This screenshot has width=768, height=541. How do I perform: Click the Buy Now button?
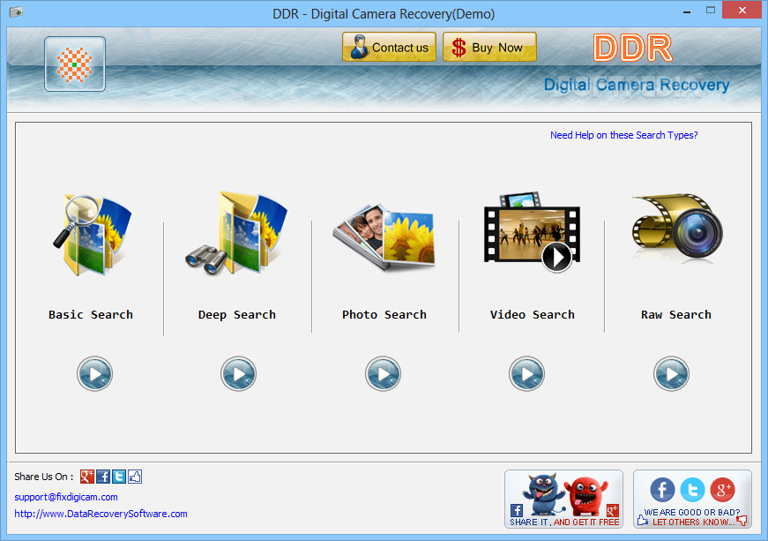(489, 47)
